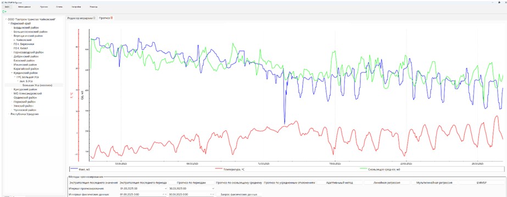Screen dimensions: 507x197
Task: Select Ординский район in the tree
Action: [x=25, y=97]
